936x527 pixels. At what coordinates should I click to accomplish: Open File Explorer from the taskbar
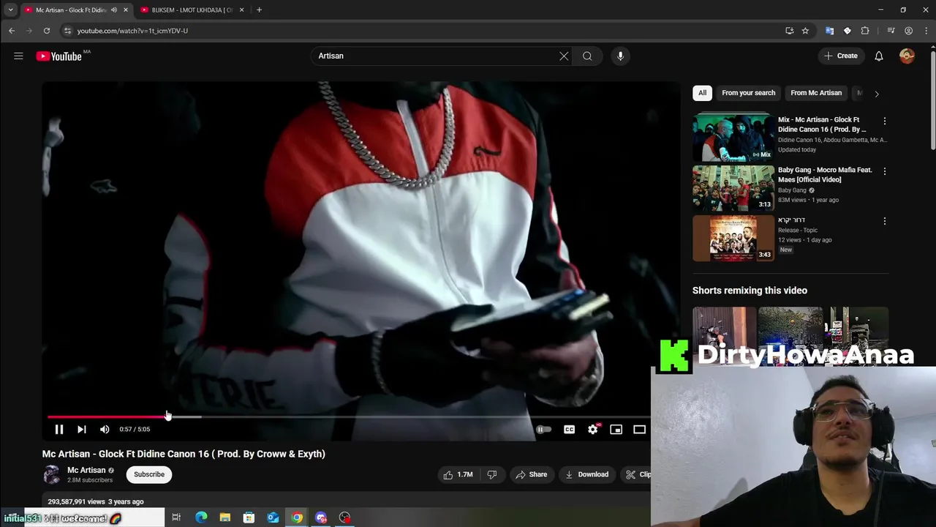click(225, 518)
